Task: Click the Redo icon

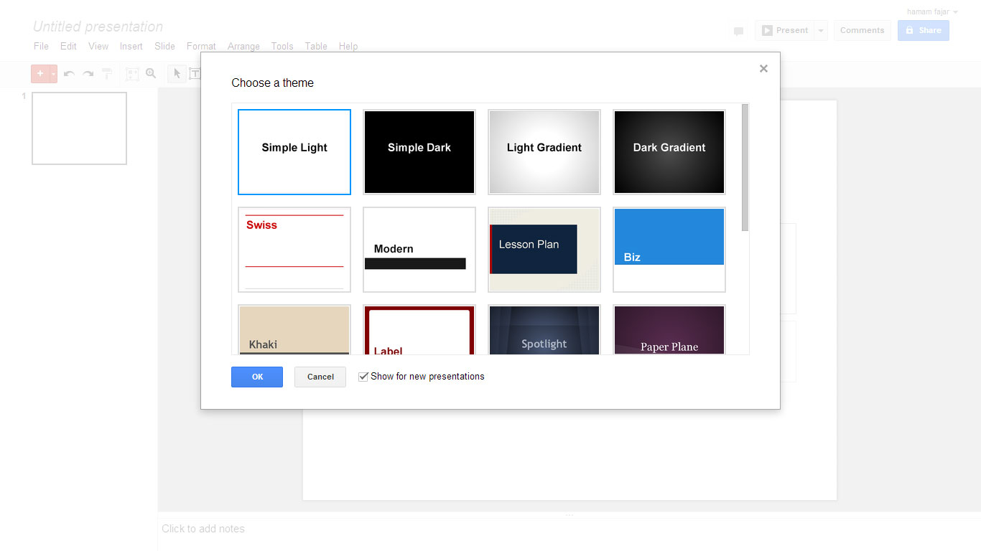Action: pyautogui.click(x=88, y=73)
